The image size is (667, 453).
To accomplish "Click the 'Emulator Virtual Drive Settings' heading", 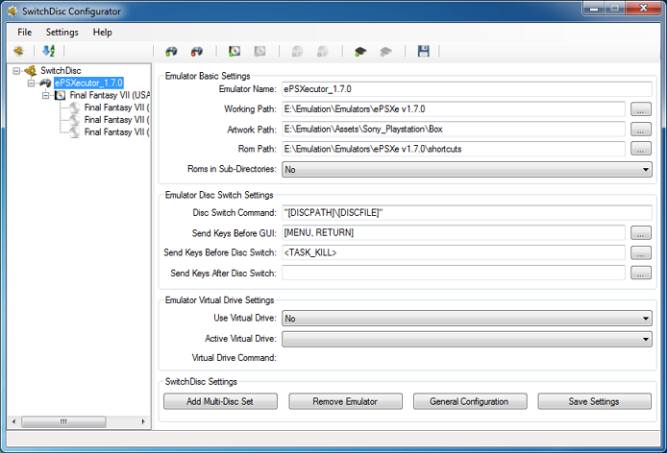I will tap(219, 300).
